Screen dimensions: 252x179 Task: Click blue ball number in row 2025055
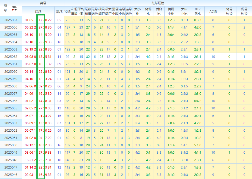tap(59, 108)
